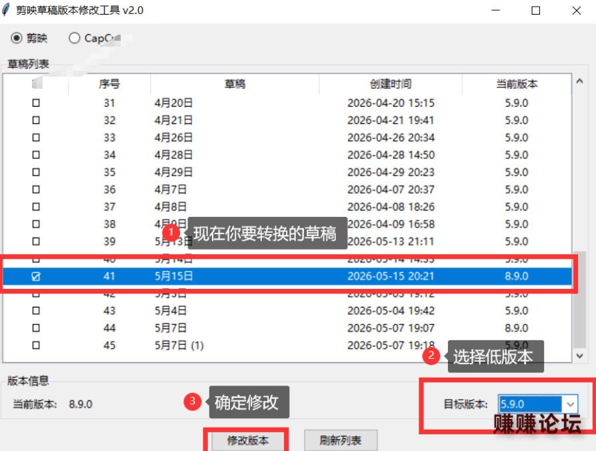Image resolution: width=596 pixels, height=451 pixels.
Task: Select the draft named 4月26日
Action: coord(173,137)
